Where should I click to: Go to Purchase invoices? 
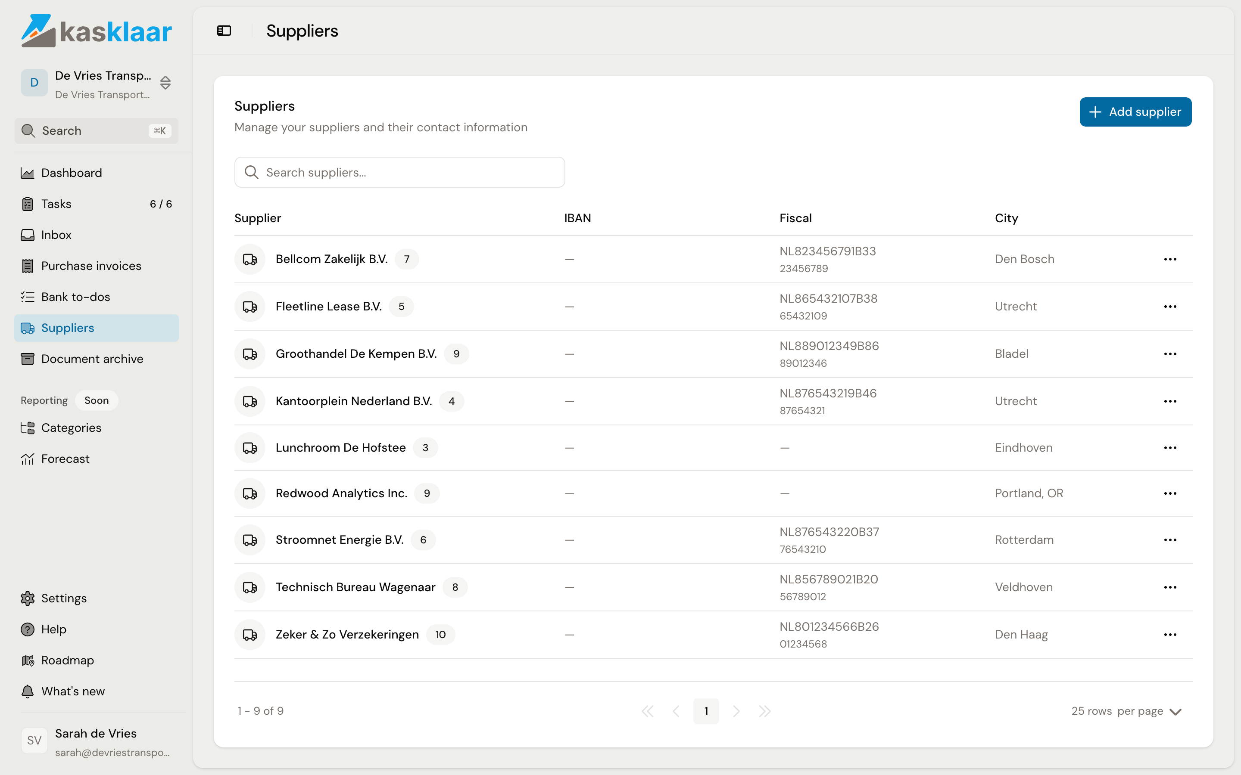click(x=97, y=266)
